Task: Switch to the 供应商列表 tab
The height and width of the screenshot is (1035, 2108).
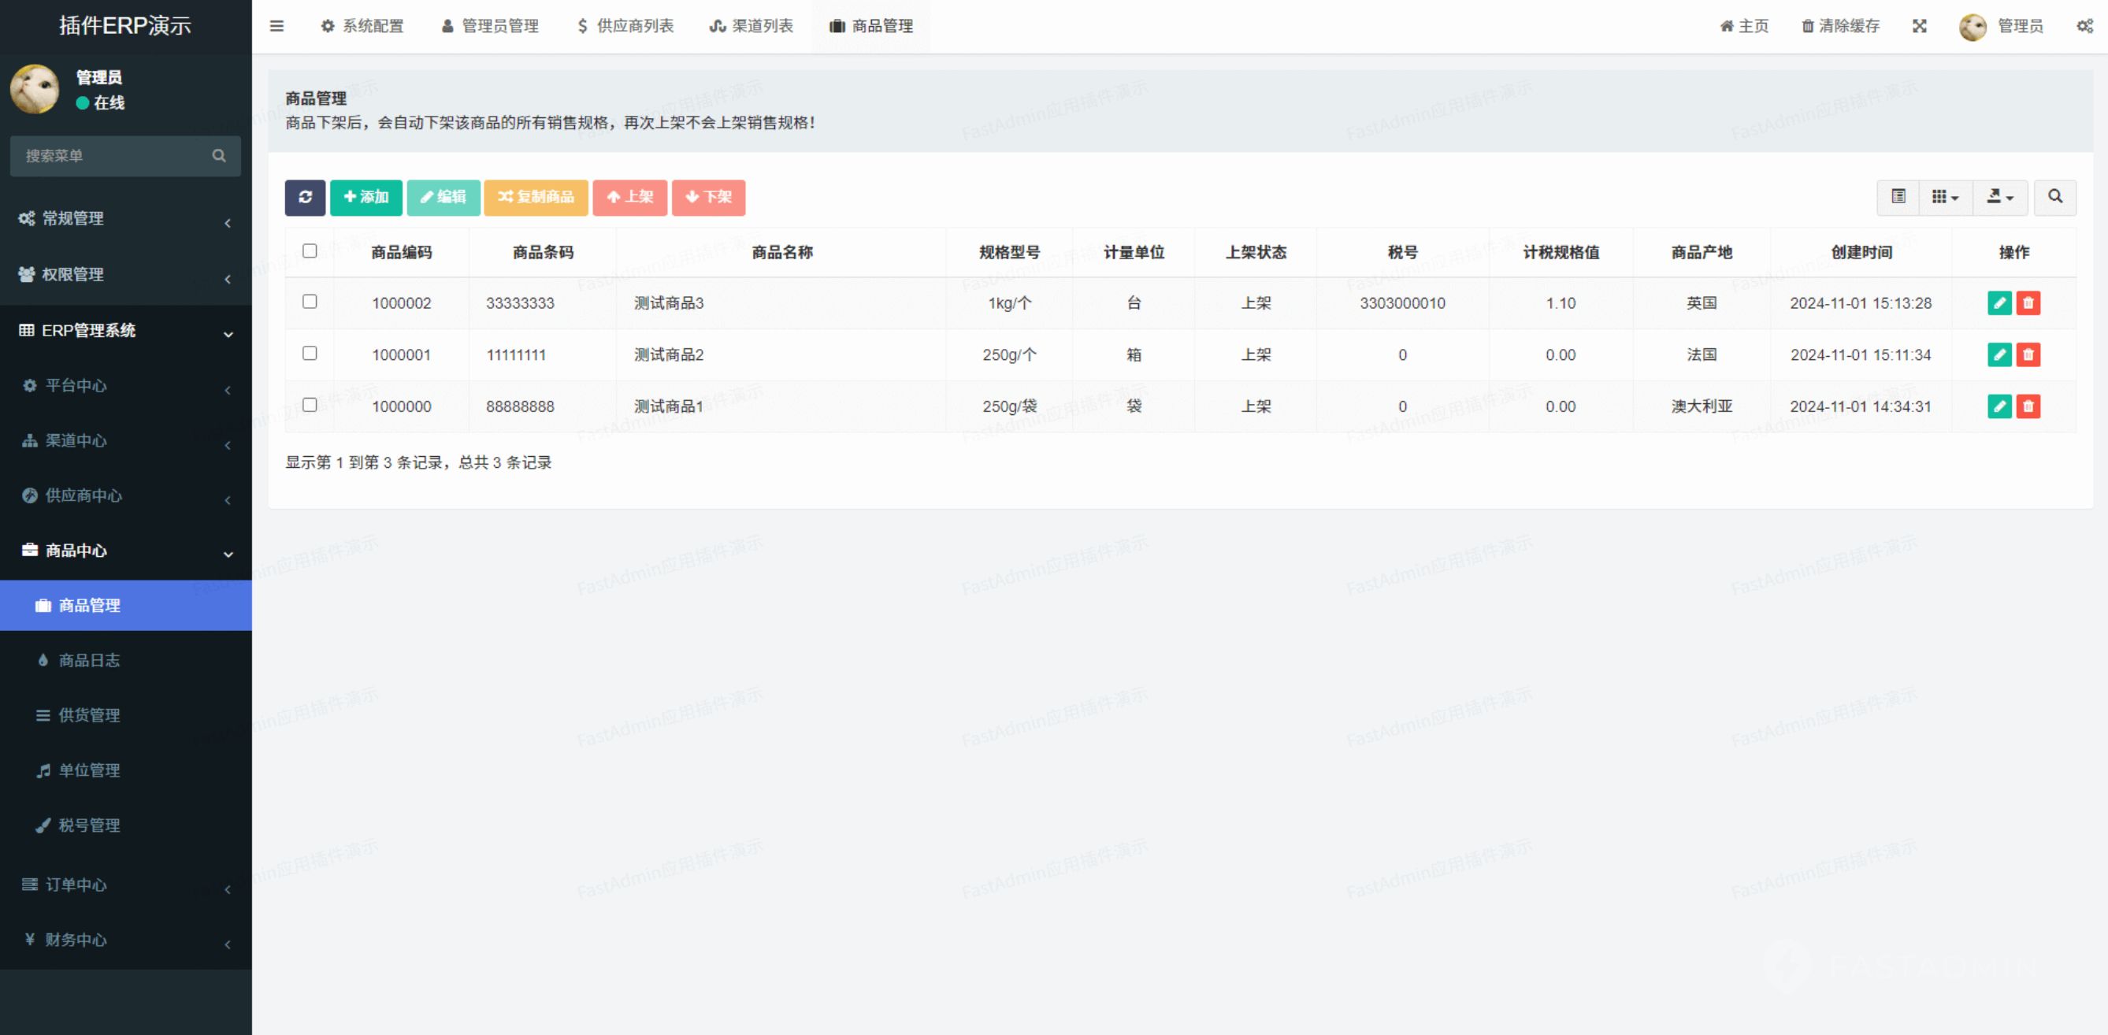Action: [625, 26]
